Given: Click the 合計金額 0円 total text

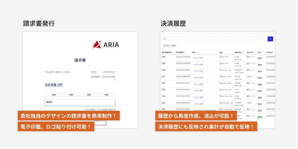Looking at the screenshot, I should [x=53, y=85].
